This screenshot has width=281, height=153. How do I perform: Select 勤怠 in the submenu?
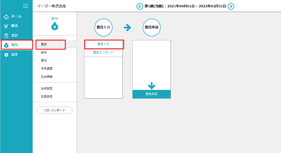44,44
